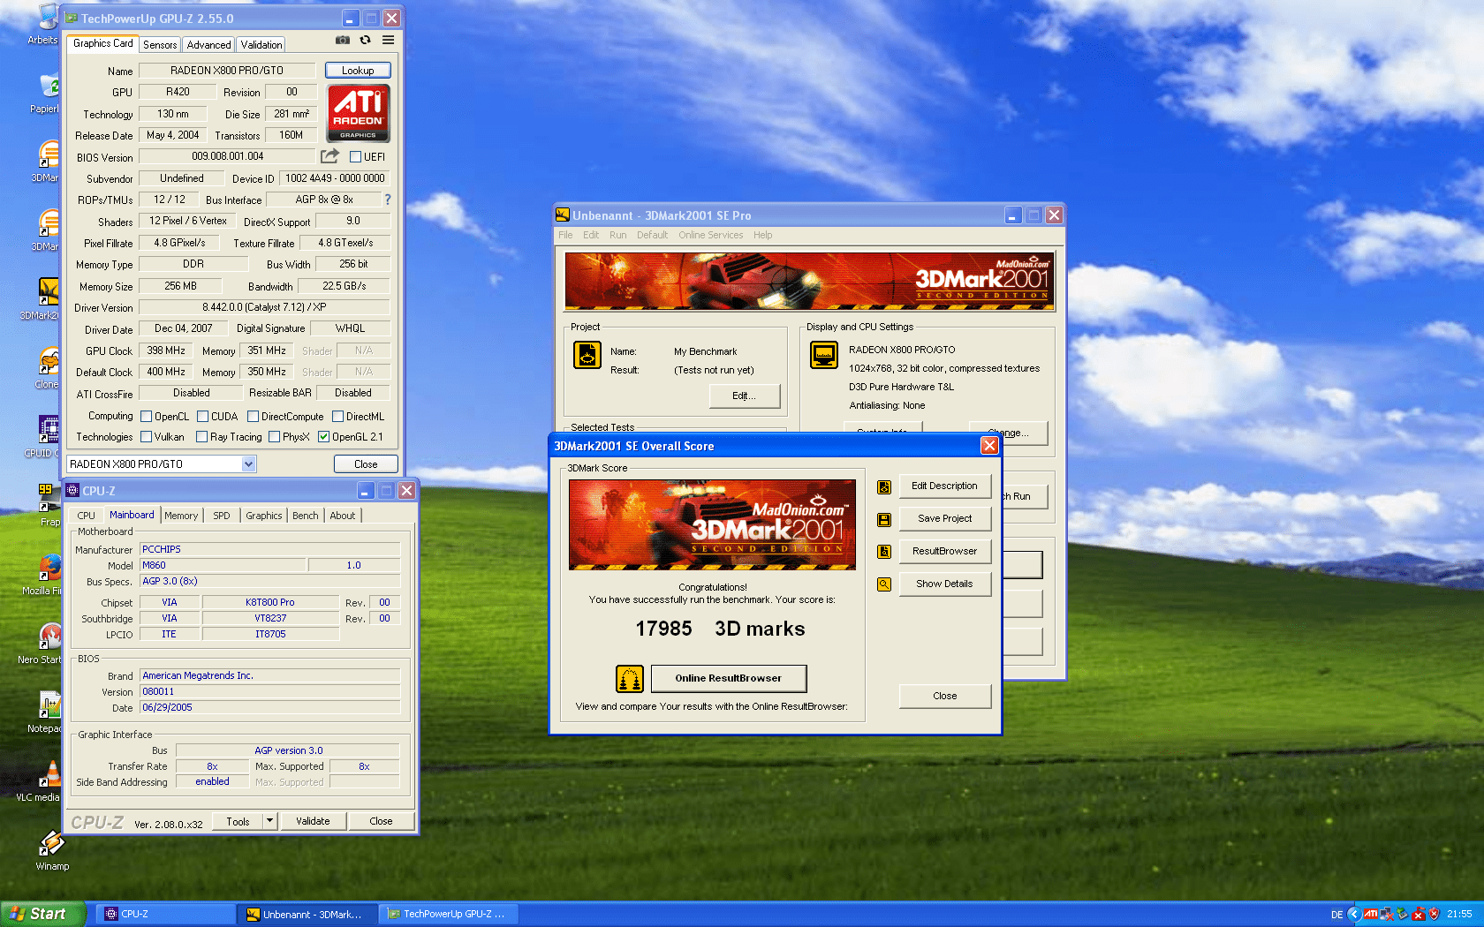This screenshot has height=927, width=1484.
Task: Click the GPU-Z refresh icon
Action: tap(365, 41)
